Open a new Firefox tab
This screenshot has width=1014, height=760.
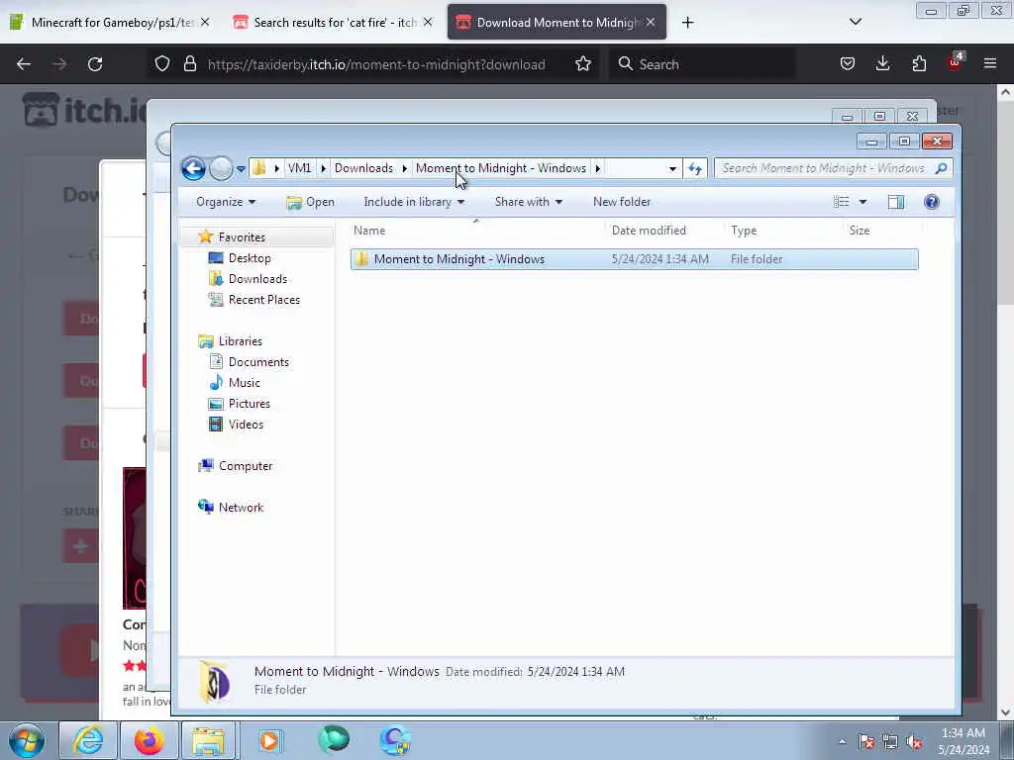click(x=687, y=22)
